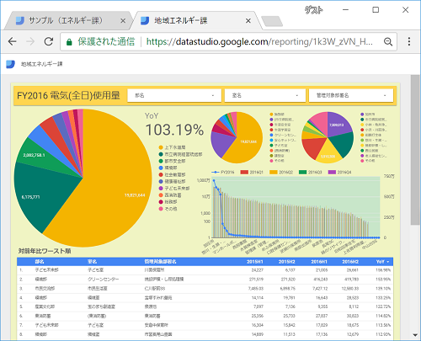421x341 pixels.
Task: Click the value 7,485.03 in row 3
Action: pos(255,289)
